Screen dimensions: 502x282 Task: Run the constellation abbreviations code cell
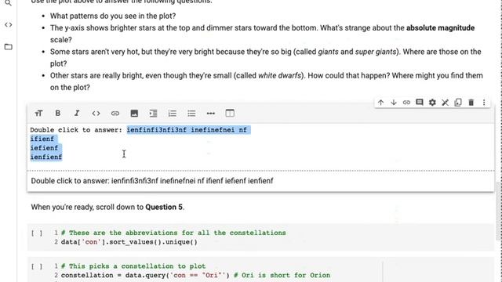tap(37, 233)
